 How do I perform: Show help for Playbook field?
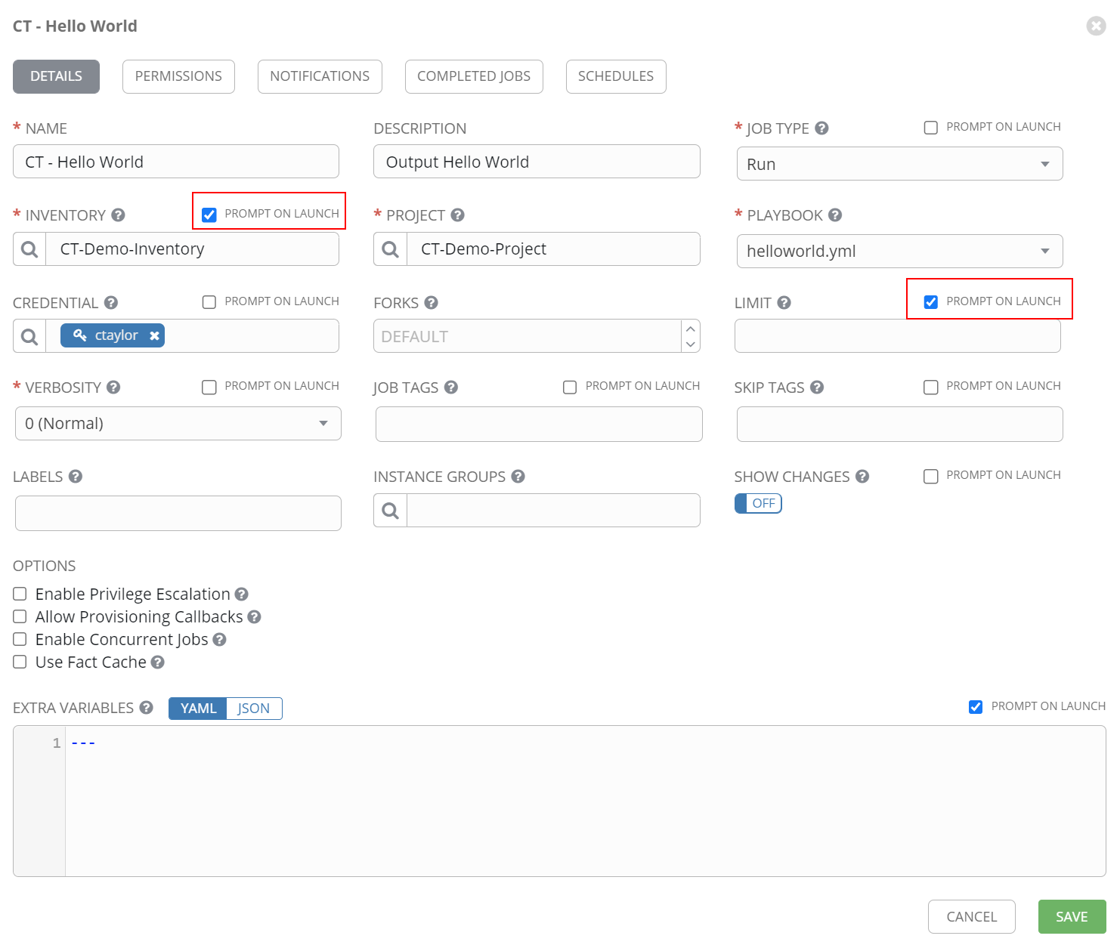(x=834, y=215)
